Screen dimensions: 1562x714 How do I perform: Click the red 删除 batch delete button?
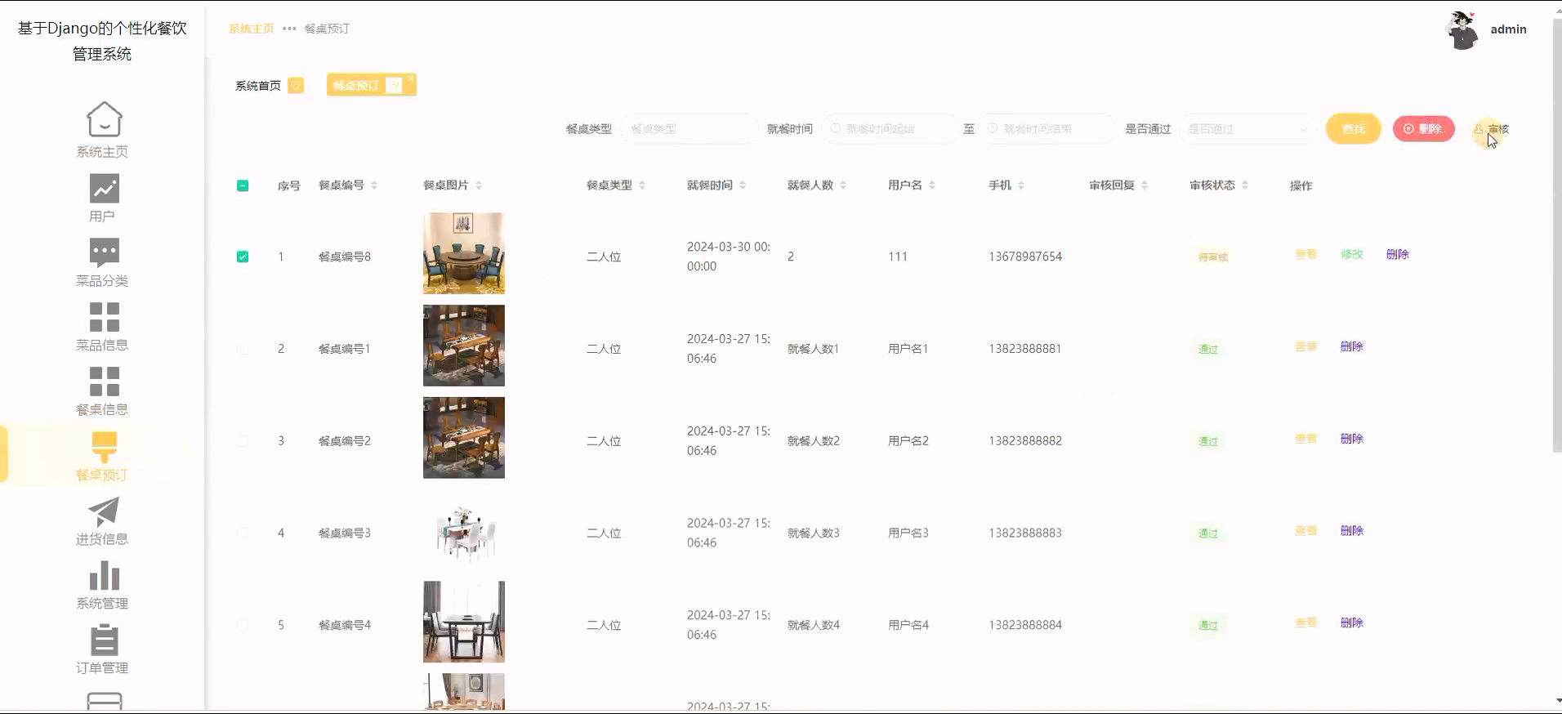pos(1423,129)
